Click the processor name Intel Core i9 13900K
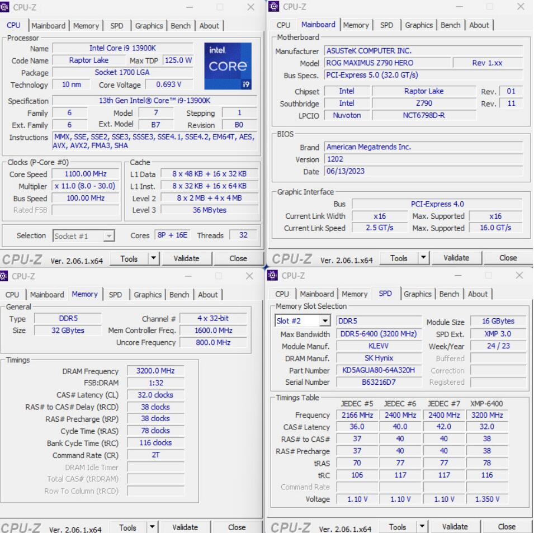Viewport: 534px width, 533px height. [122, 48]
